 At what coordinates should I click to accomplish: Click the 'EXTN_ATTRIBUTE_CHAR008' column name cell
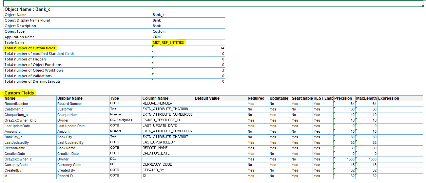coord(168,109)
